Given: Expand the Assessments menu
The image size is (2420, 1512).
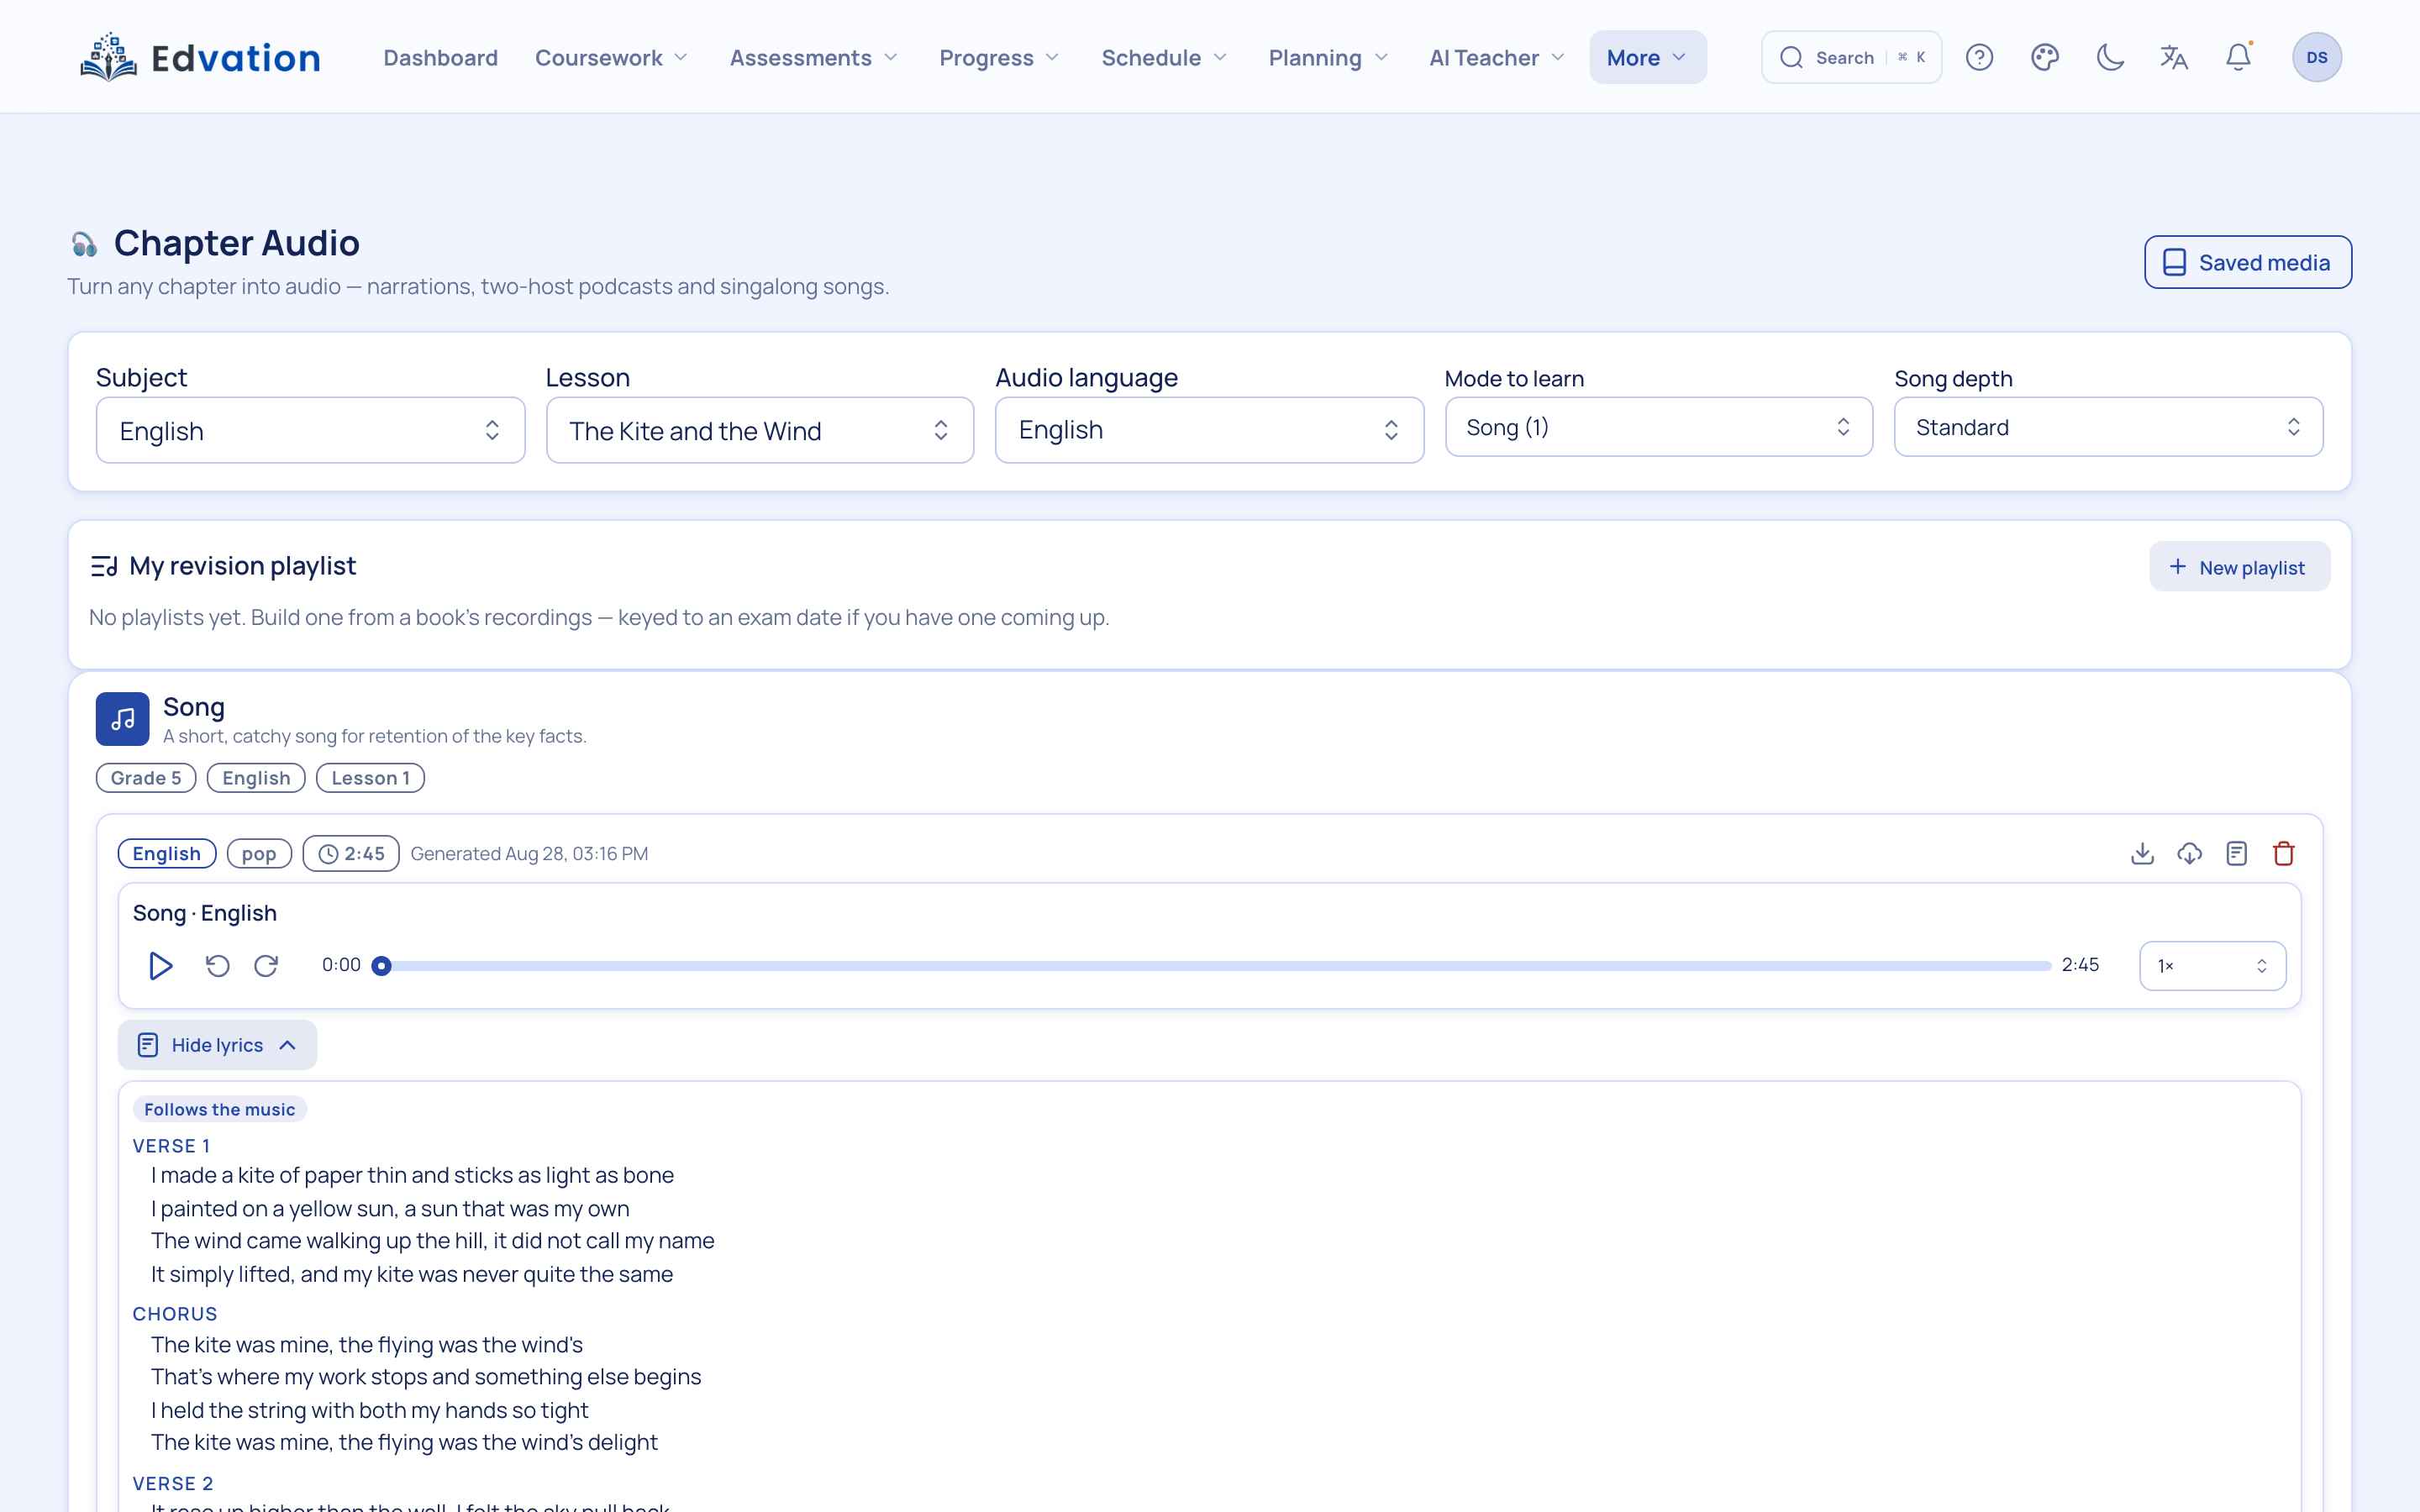Looking at the screenshot, I should click(814, 57).
